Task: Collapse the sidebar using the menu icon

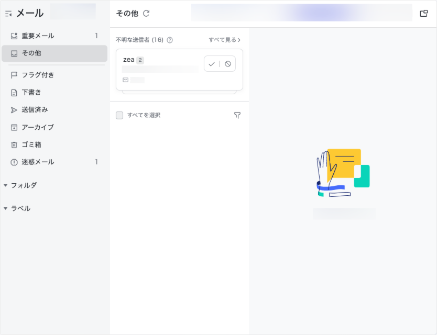Action: coord(8,14)
